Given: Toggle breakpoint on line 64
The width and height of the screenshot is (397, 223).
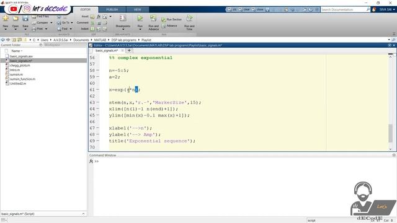Looking at the screenshot, I should (98, 109).
